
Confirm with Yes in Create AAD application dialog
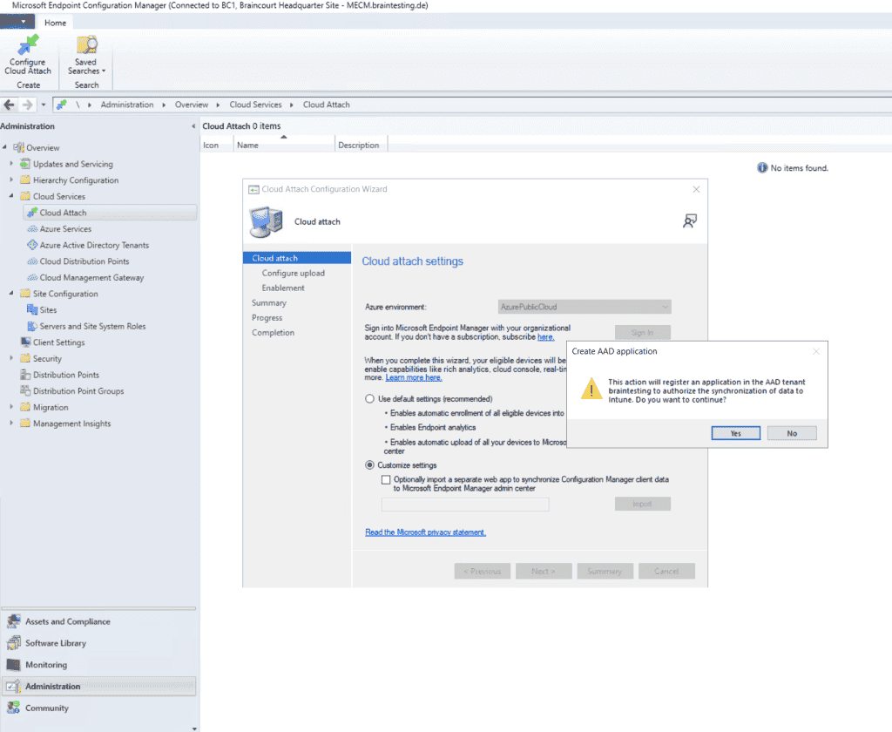(735, 432)
